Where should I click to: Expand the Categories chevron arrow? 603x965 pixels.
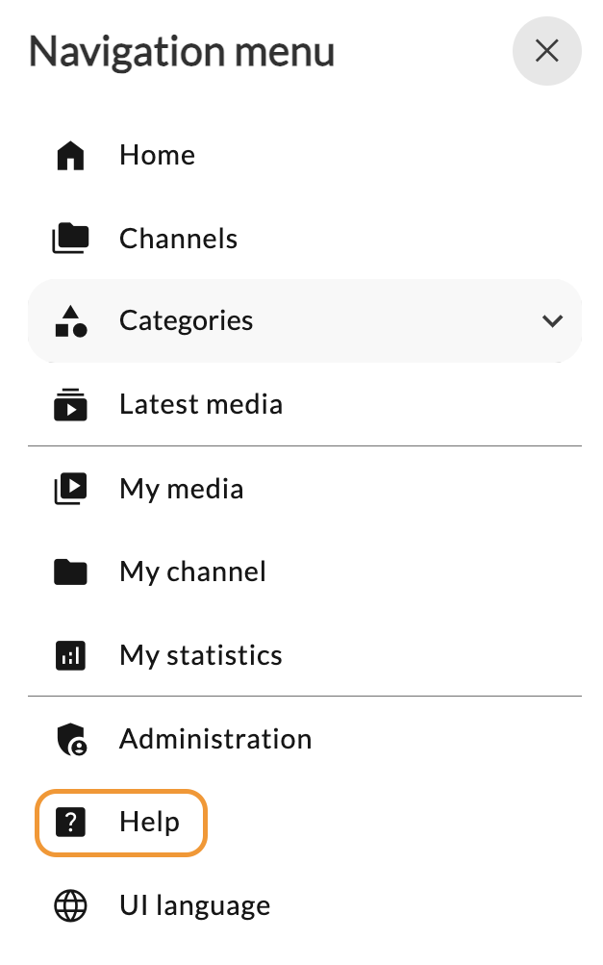[x=552, y=320]
